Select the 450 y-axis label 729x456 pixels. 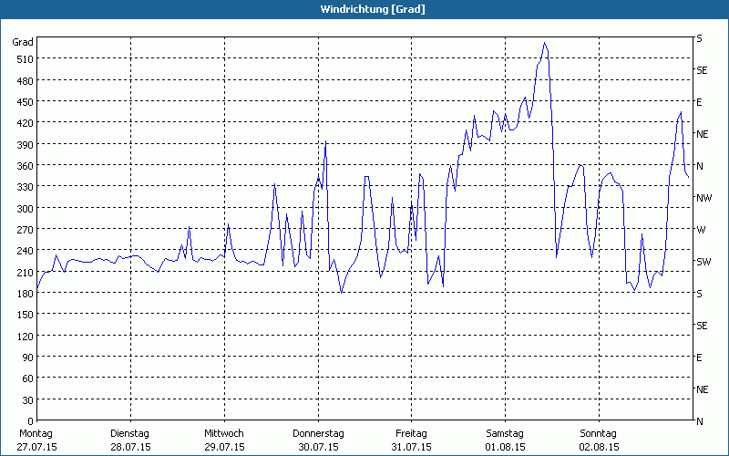coord(25,102)
